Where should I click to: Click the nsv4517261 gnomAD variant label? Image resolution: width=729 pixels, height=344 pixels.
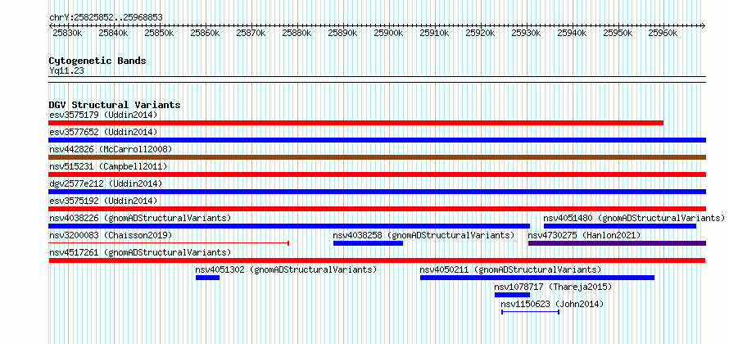(x=140, y=252)
